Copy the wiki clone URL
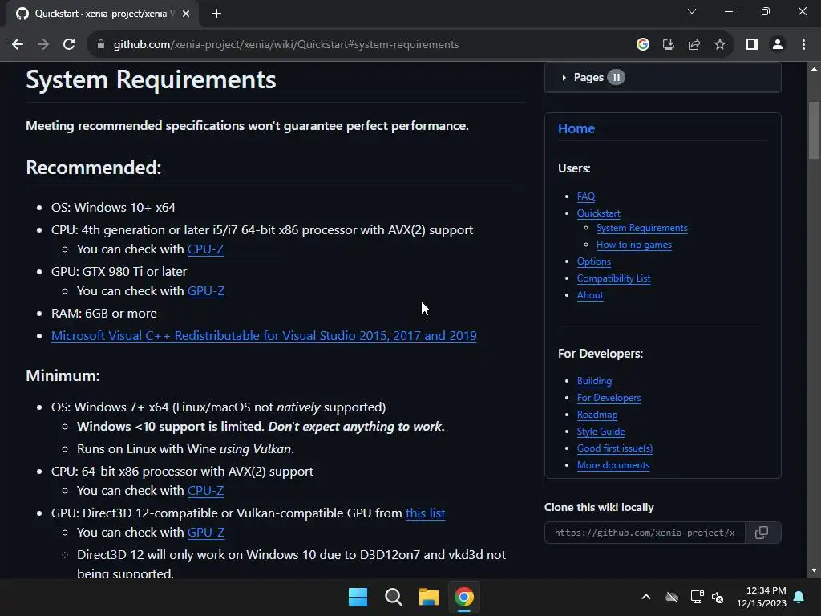Screen dimensions: 821x616 762,533
